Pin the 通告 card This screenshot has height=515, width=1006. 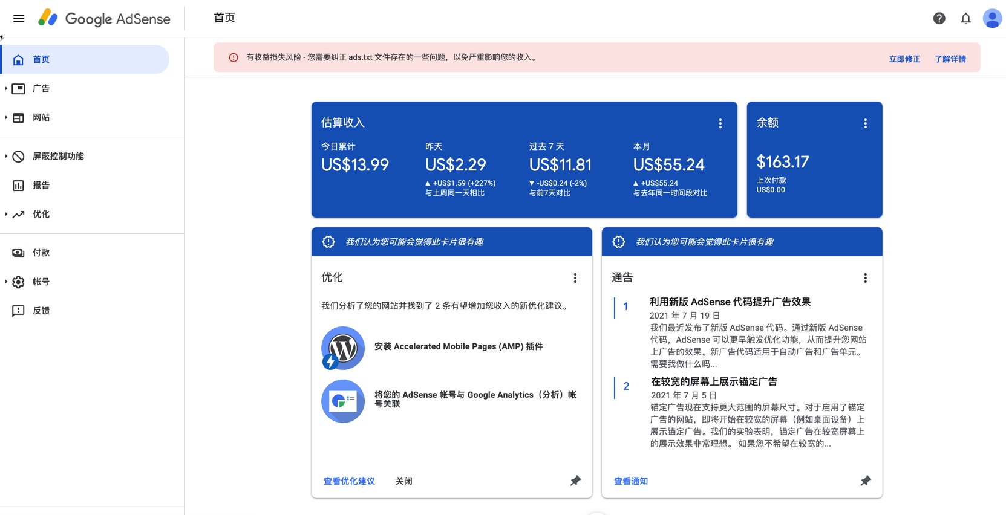pyautogui.click(x=866, y=481)
